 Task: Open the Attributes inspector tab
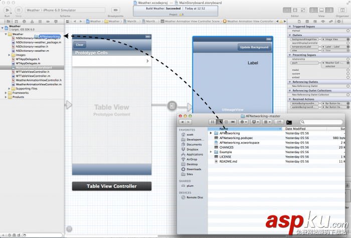323,22
